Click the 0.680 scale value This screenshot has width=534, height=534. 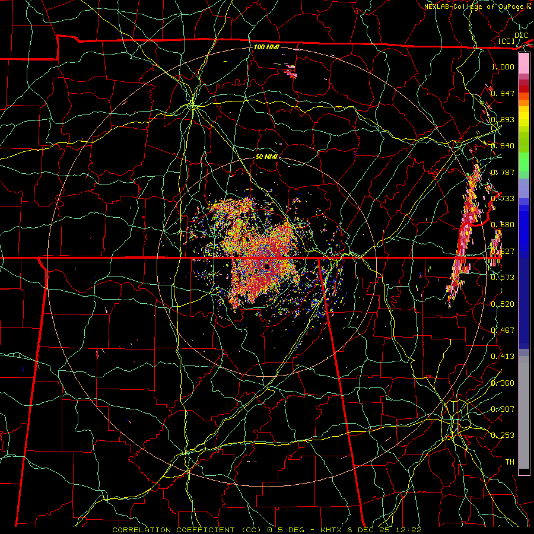click(x=503, y=225)
